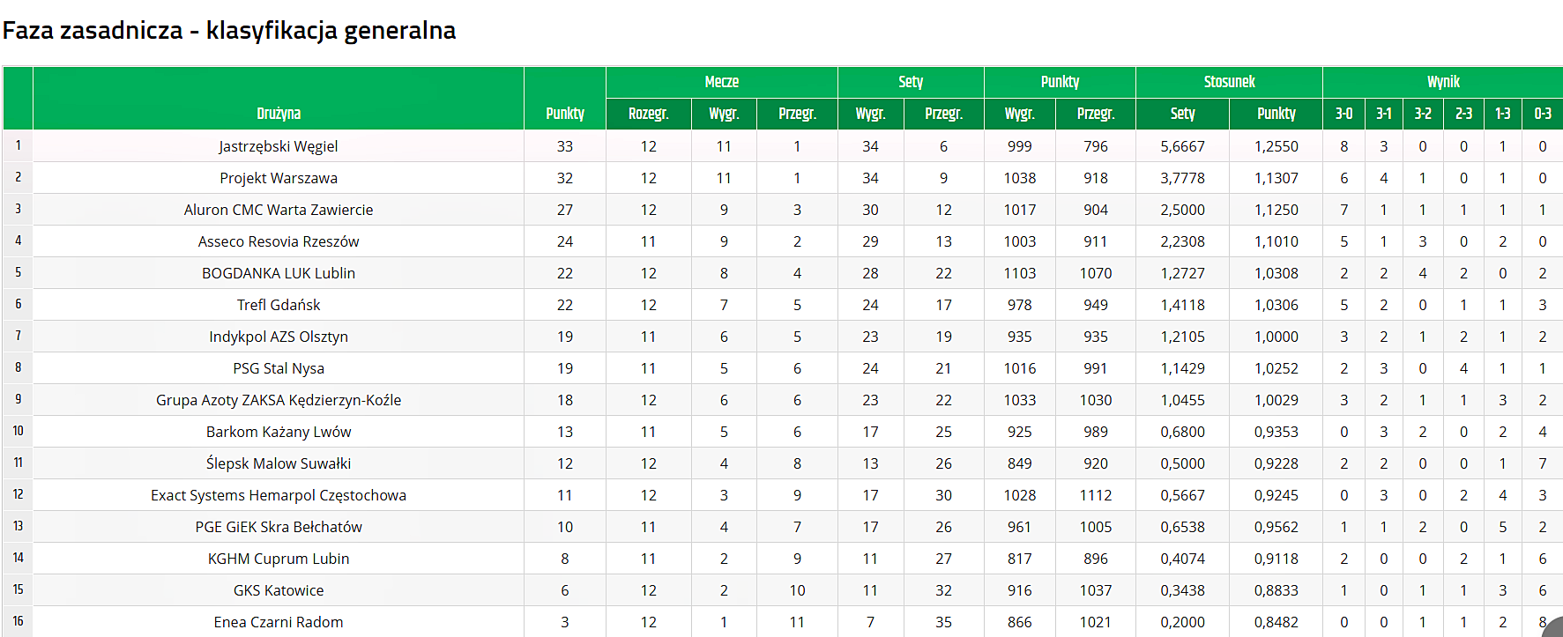The width and height of the screenshot is (1563, 637).
Task: Click the Trefl Gdańsk team name
Action: click(279, 305)
